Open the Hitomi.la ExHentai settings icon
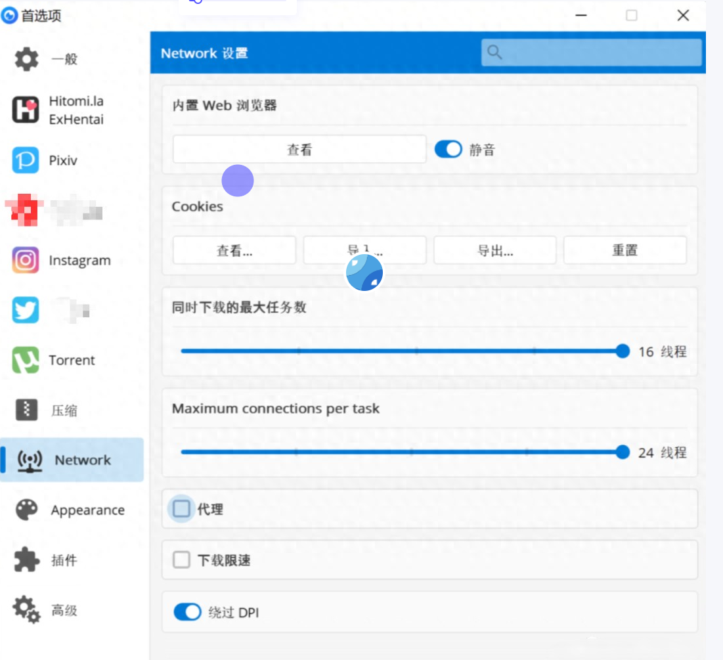 (26, 110)
